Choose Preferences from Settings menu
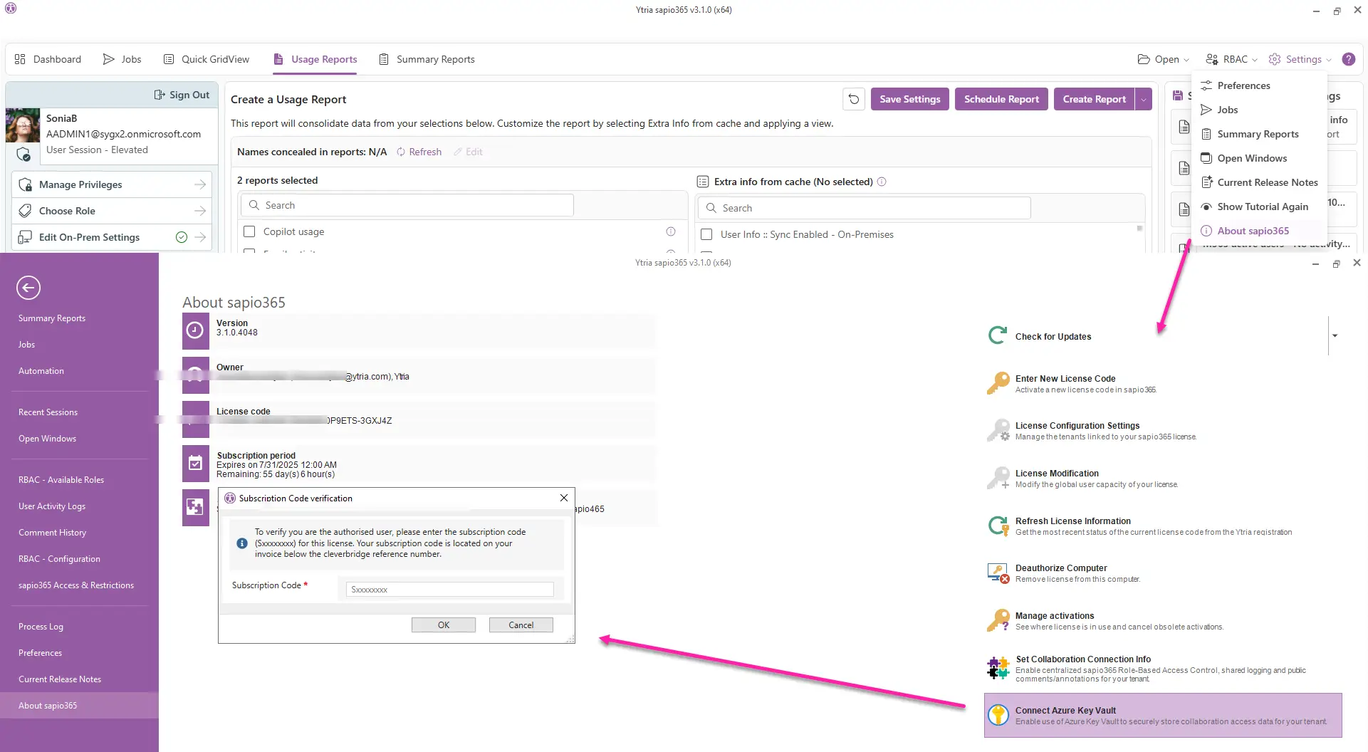1368x752 pixels. (x=1243, y=85)
